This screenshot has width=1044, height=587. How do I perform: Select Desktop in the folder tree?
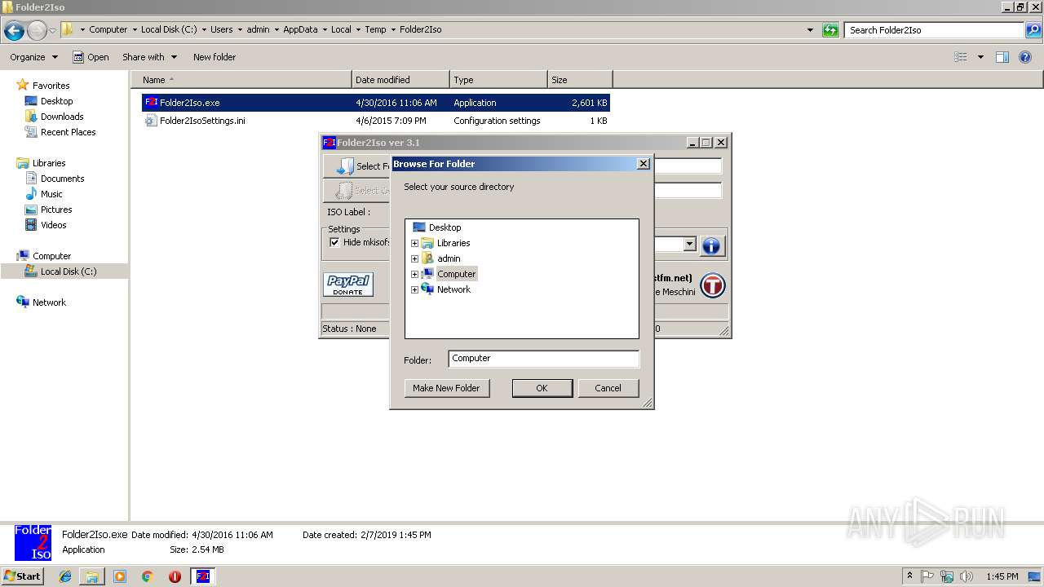(x=445, y=227)
